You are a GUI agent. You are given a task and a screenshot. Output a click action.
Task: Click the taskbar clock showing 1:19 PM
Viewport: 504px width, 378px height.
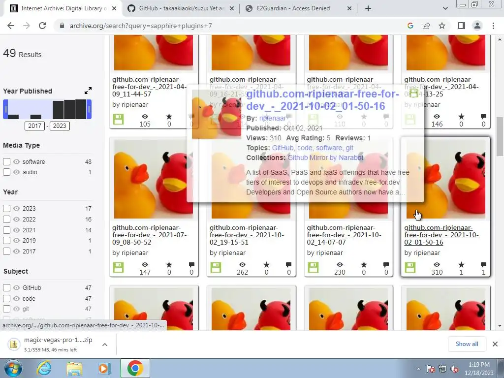(x=479, y=369)
